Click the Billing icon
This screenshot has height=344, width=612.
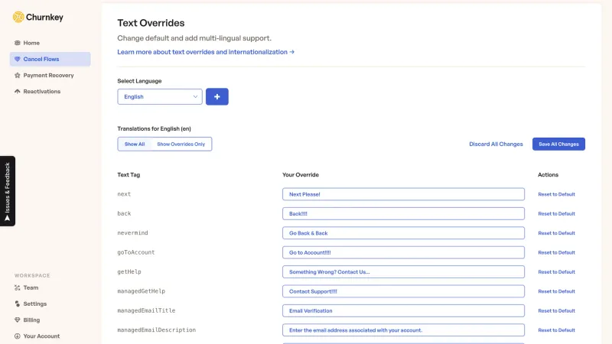coord(17,320)
